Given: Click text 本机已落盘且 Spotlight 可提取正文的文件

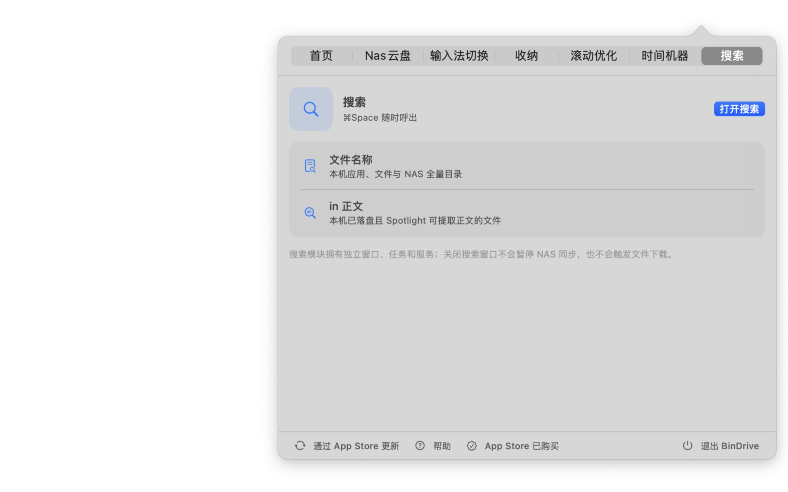Looking at the screenshot, I should coord(415,221).
